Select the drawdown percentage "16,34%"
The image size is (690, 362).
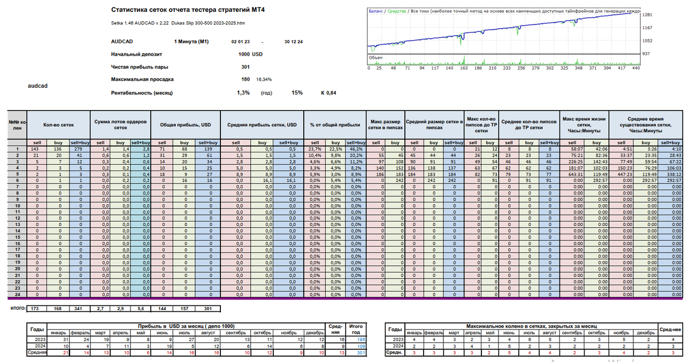(x=264, y=79)
